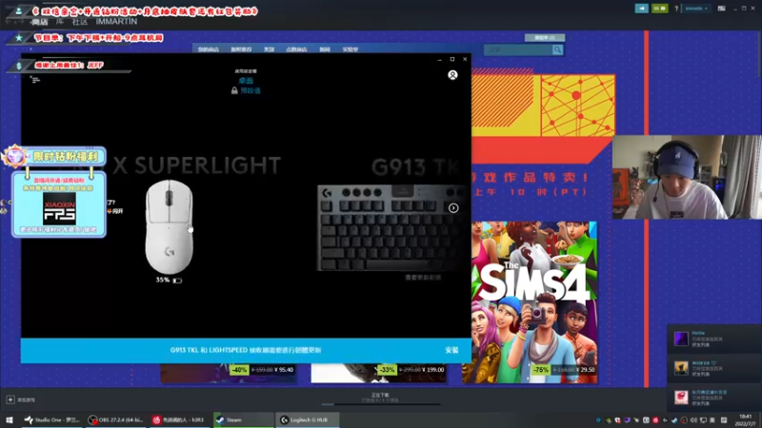
Task: Focus the Steam store search field
Action: pyautogui.click(x=518, y=49)
